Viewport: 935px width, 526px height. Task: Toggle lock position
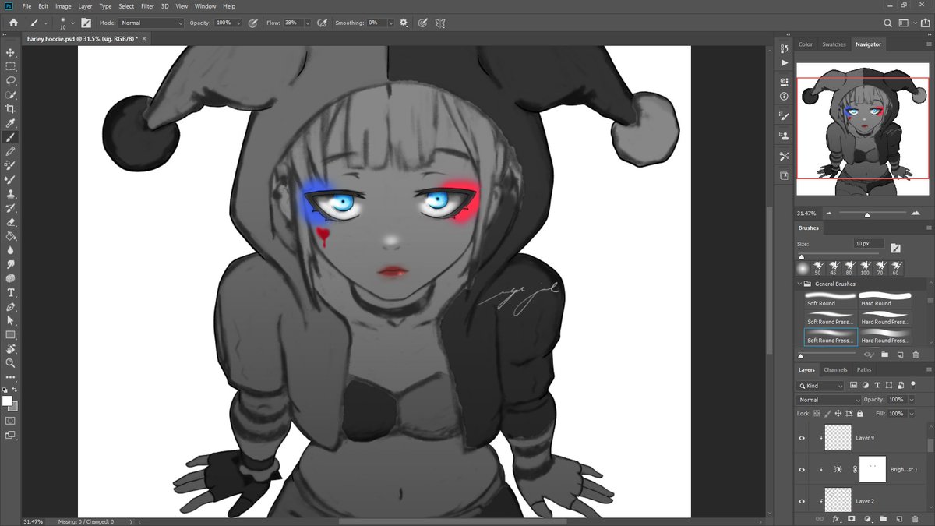[x=840, y=414]
